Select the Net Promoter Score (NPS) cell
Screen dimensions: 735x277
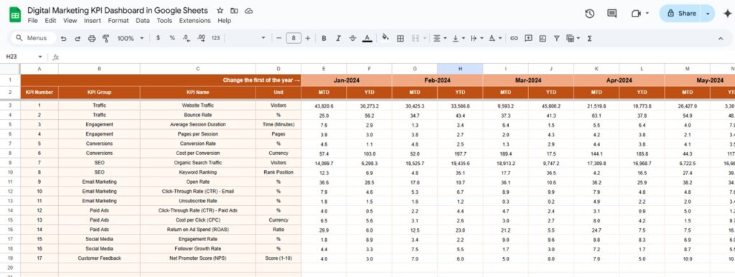click(x=198, y=258)
